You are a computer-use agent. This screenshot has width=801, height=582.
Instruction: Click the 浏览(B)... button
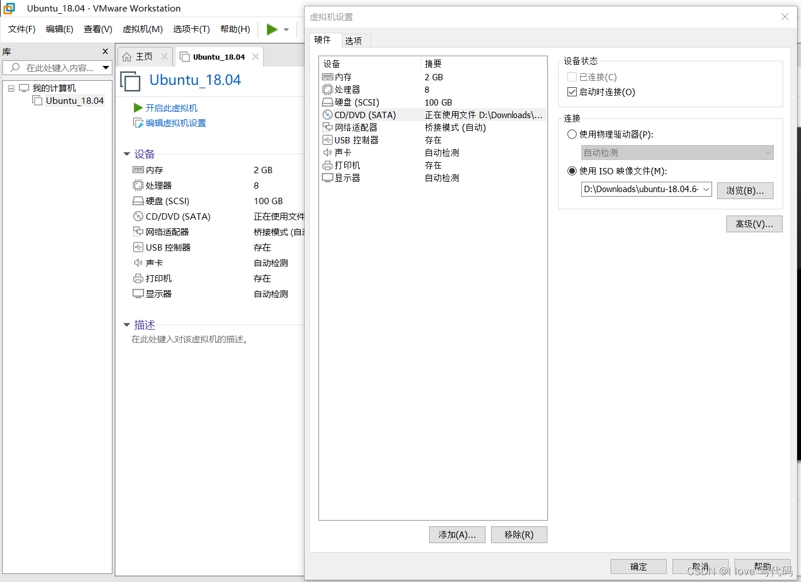point(745,190)
